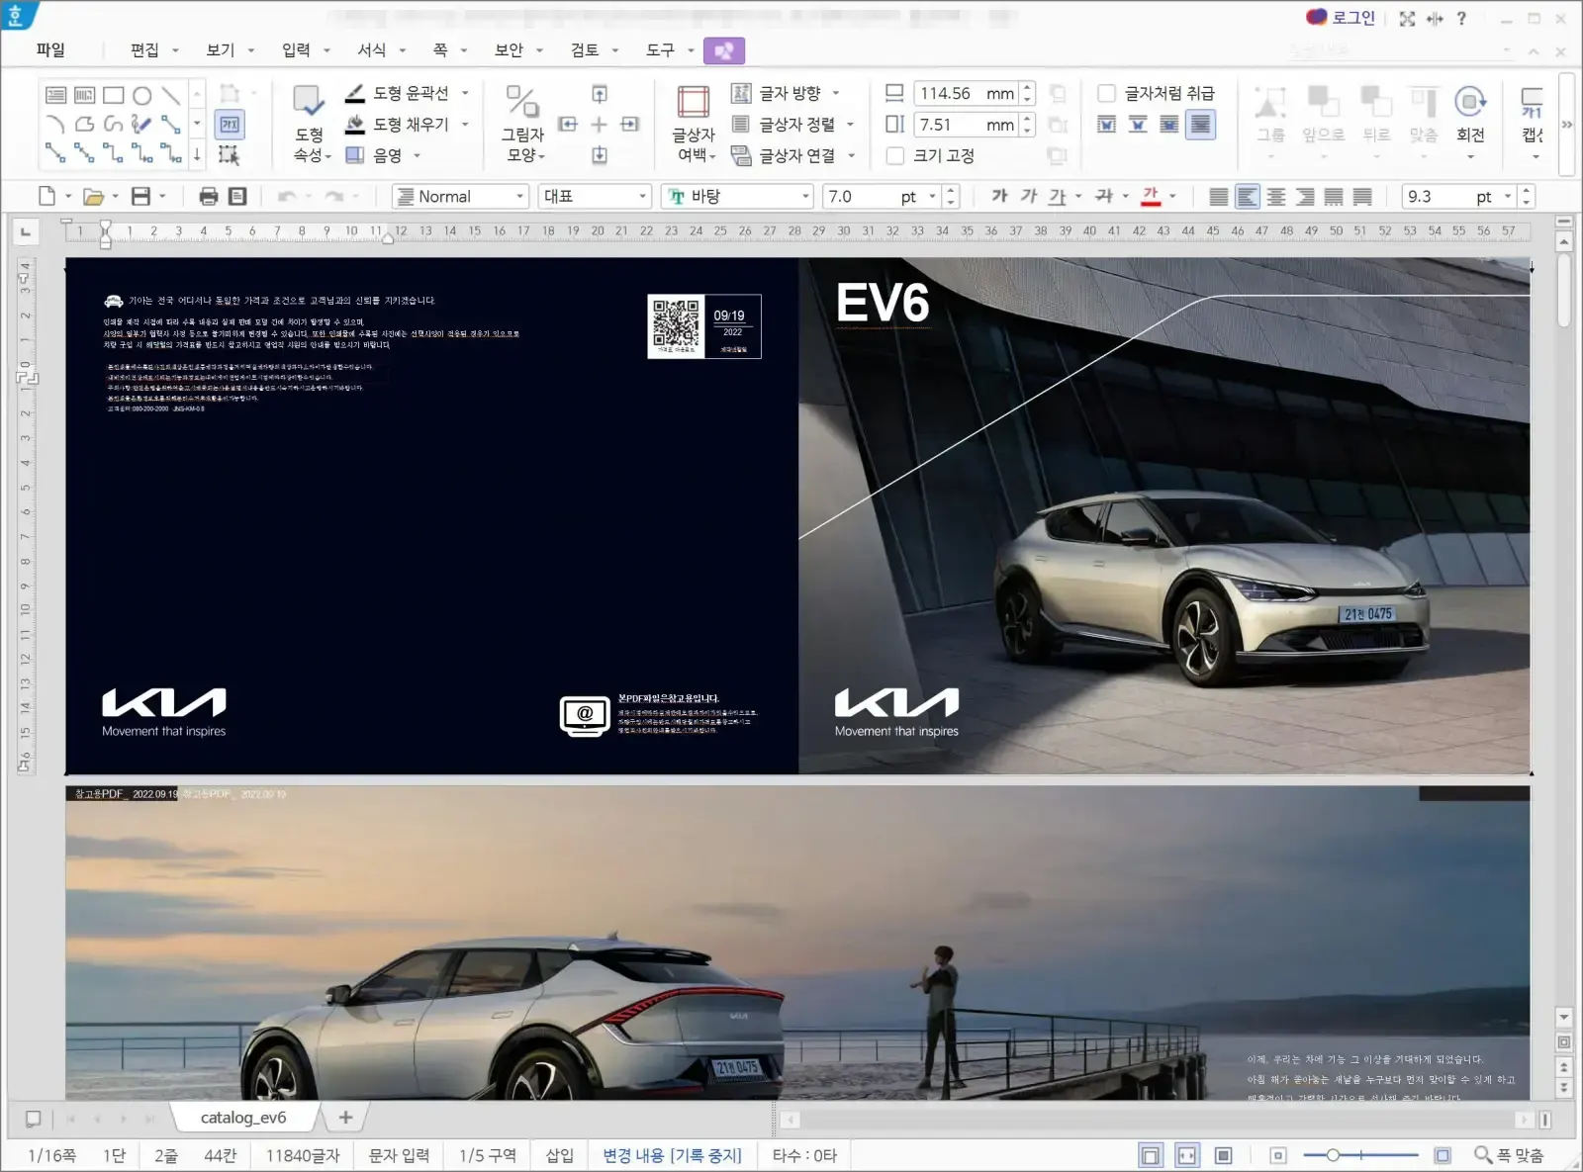Viewport: 1583px width, 1172px height.
Task: Expand 음영 shading dropdown
Action: [417, 155]
